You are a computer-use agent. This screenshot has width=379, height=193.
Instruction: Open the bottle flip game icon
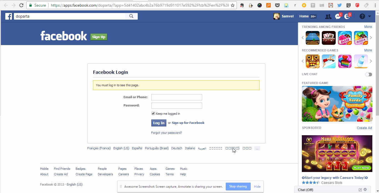[x=361, y=61]
